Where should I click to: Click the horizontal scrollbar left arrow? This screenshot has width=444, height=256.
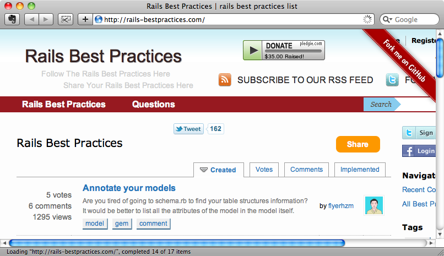(x=4, y=243)
